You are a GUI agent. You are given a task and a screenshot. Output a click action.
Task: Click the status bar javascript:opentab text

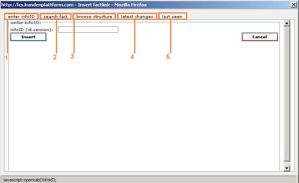click(x=30, y=179)
